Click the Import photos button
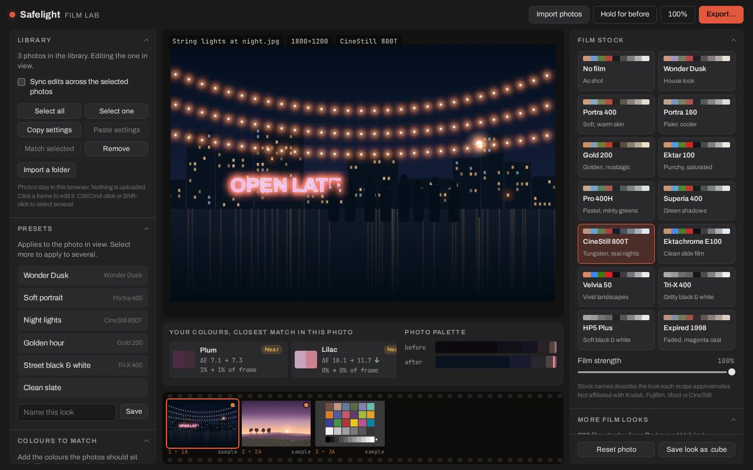753x470 pixels. 559,14
